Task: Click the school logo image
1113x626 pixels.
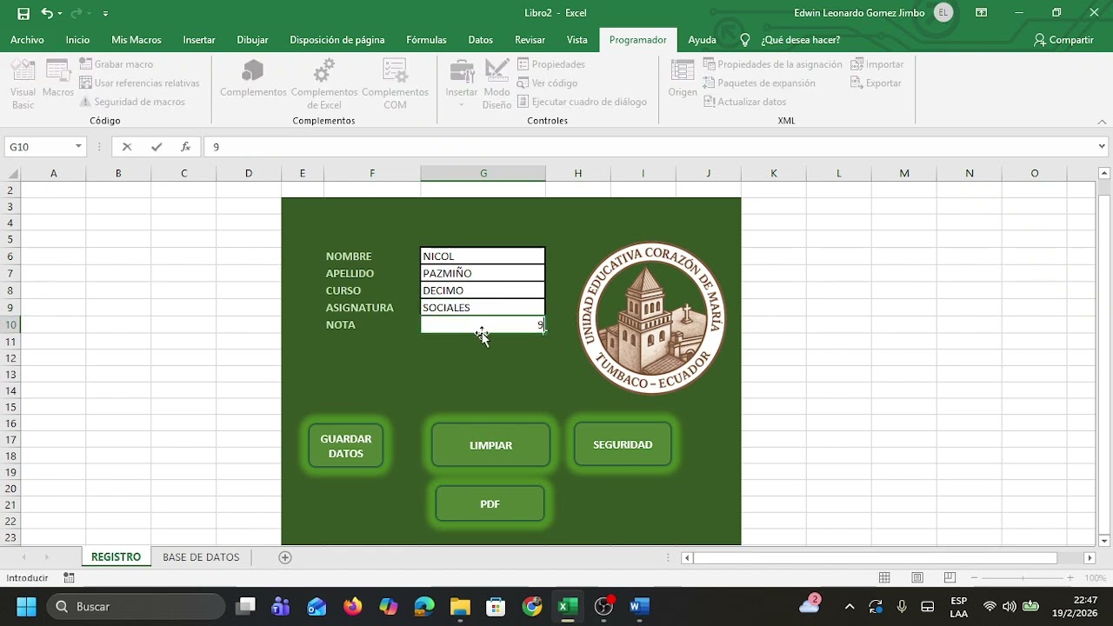Action: pyautogui.click(x=651, y=317)
